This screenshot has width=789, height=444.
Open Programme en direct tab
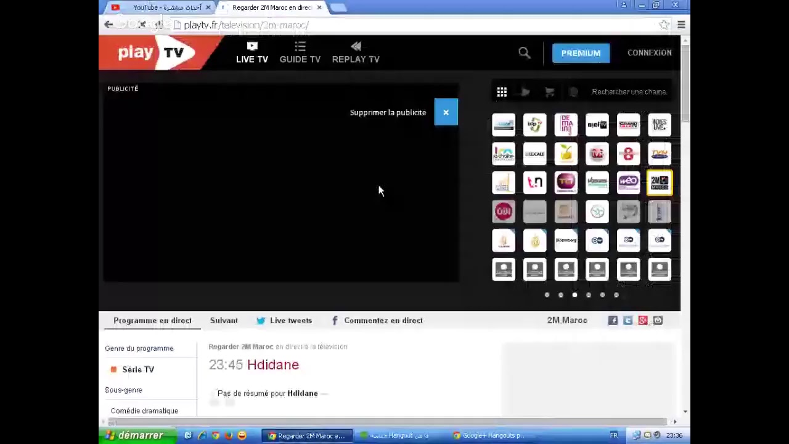pyautogui.click(x=152, y=321)
